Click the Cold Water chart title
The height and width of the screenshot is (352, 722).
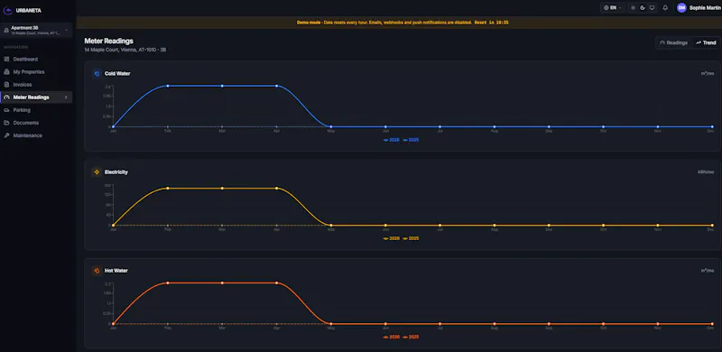117,73
